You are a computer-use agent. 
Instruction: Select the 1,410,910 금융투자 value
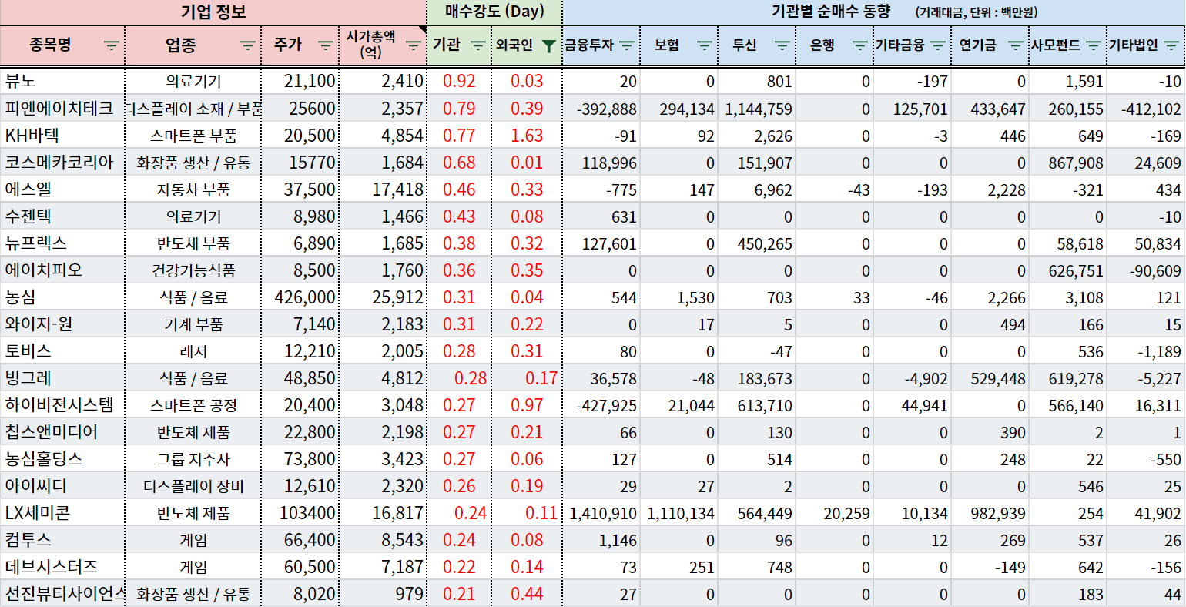click(x=601, y=513)
